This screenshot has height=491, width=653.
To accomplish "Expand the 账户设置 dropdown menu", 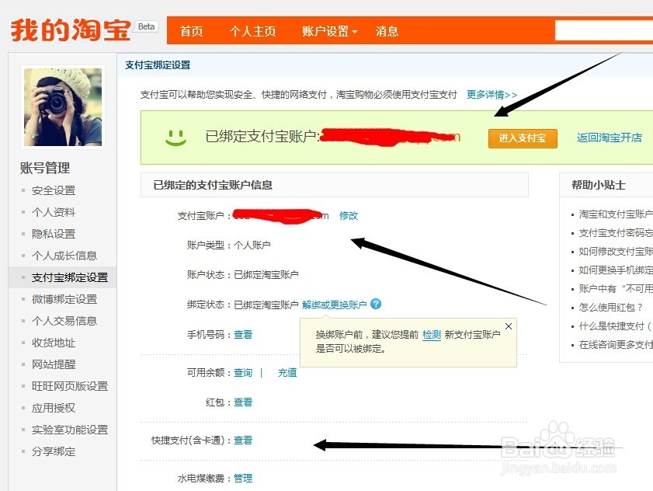I will point(329,31).
